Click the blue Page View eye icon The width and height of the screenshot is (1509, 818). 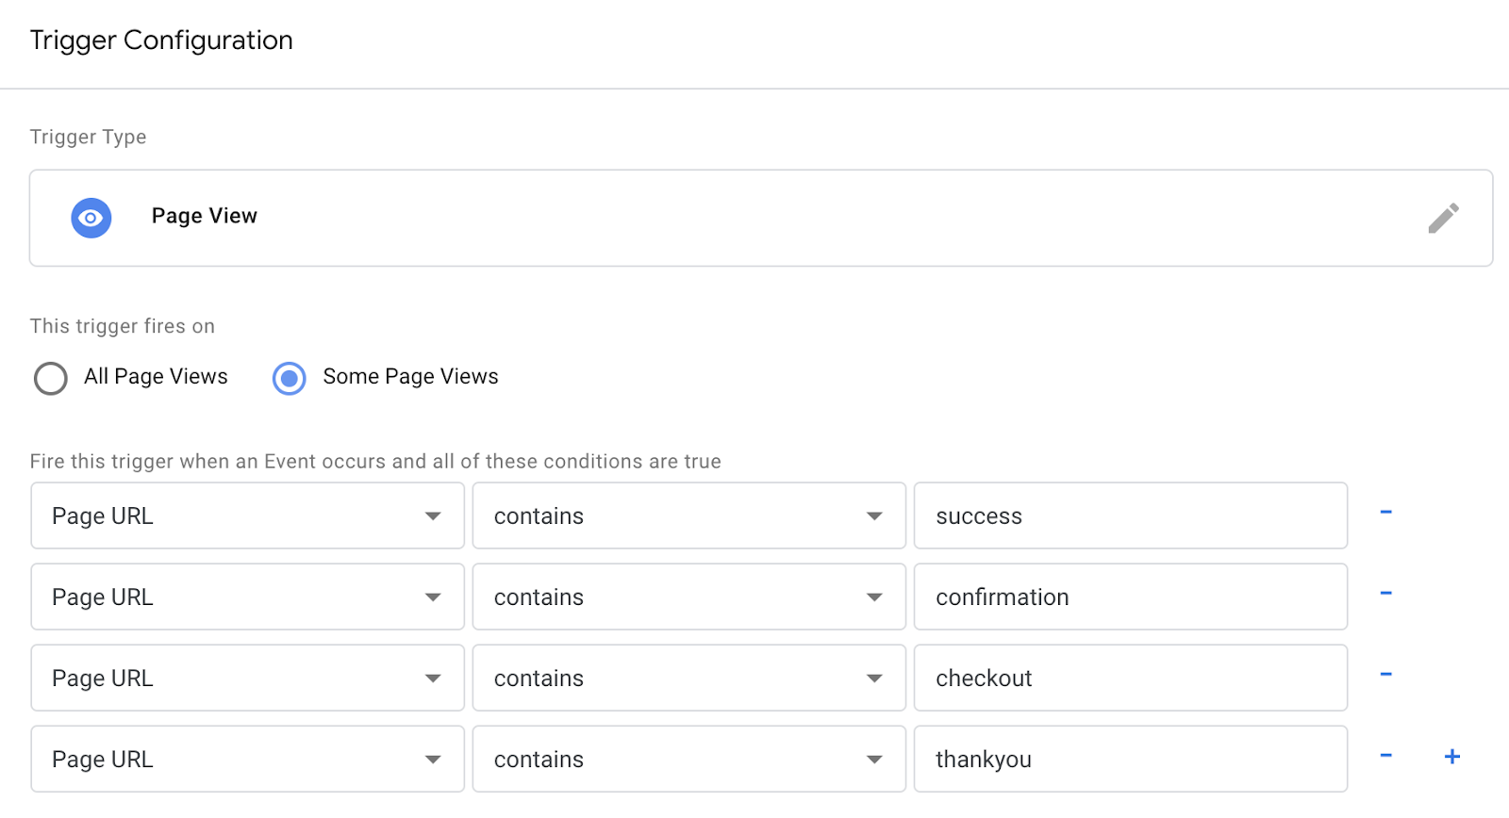91,218
